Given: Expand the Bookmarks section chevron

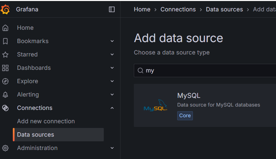Looking at the screenshot, I should pos(112,41).
